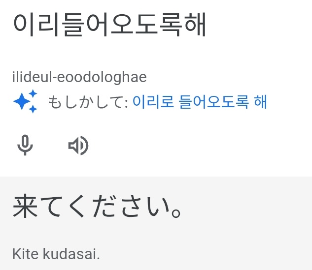
Task: Click the first character 이 of source text
Action: [24, 26]
